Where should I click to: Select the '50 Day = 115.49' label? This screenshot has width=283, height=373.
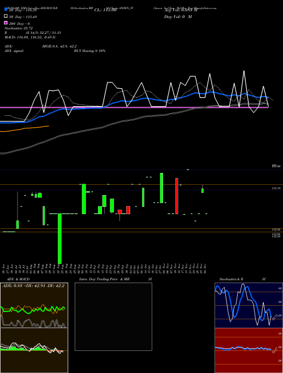point(23,17)
